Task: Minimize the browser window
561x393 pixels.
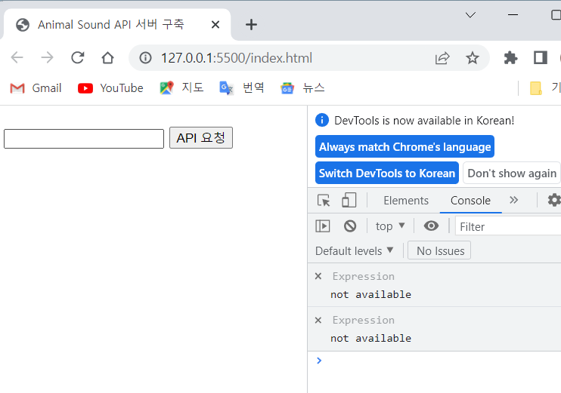Action: pos(513,15)
